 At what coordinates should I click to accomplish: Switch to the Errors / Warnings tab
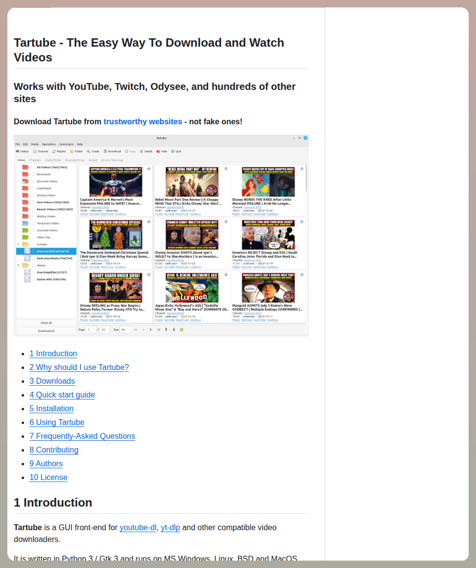tap(112, 160)
